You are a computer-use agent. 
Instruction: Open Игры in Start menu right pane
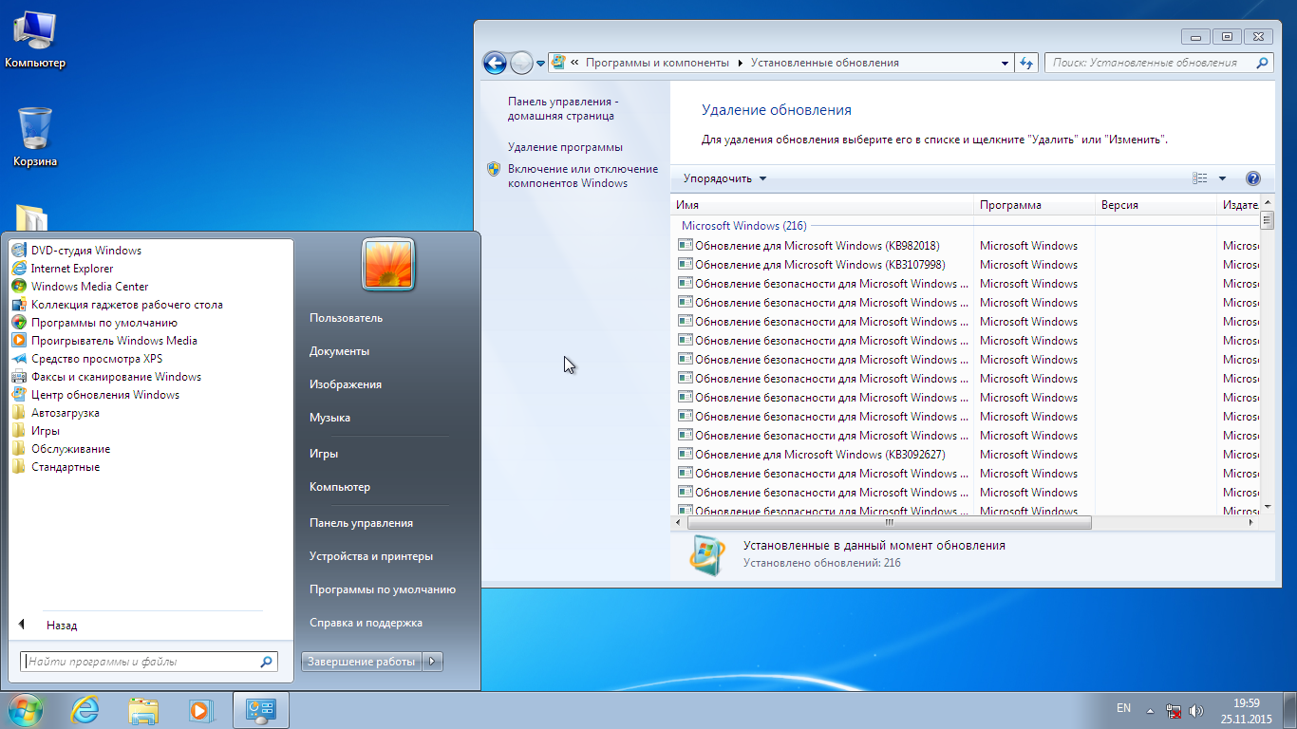click(324, 454)
